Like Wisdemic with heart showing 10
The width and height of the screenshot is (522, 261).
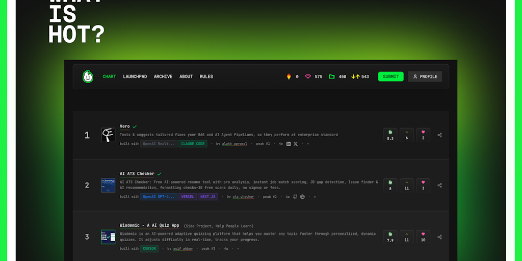click(423, 237)
